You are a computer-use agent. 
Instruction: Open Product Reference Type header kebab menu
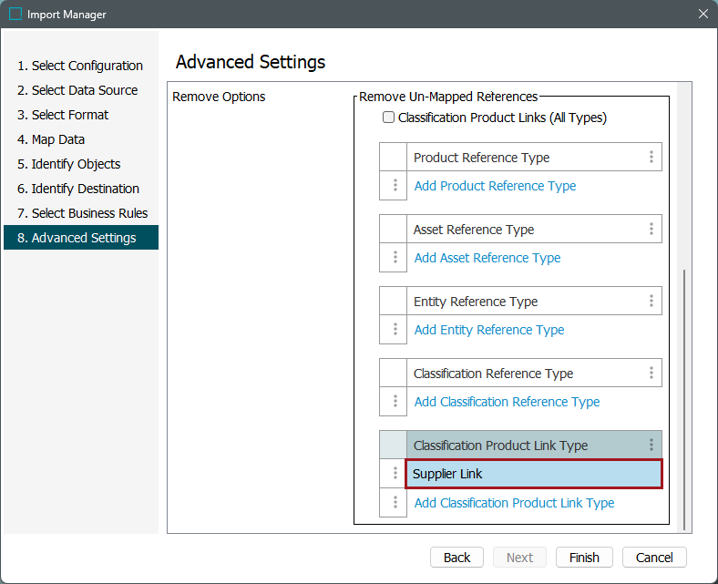click(x=651, y=158)
